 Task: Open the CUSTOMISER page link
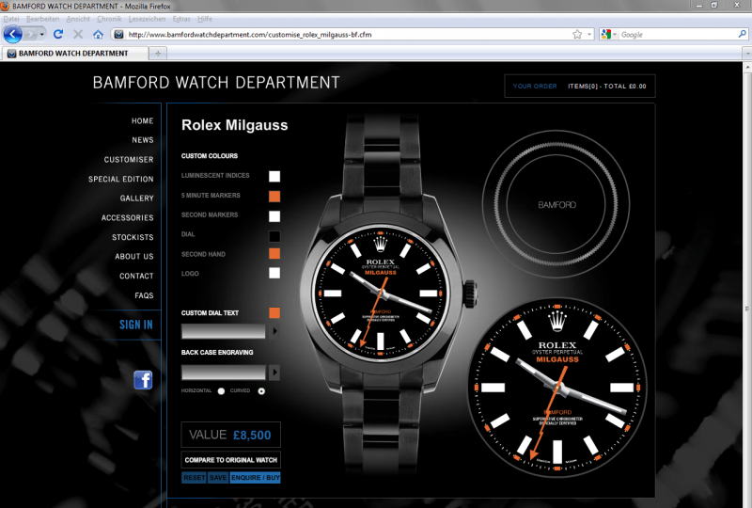point(129,159)
